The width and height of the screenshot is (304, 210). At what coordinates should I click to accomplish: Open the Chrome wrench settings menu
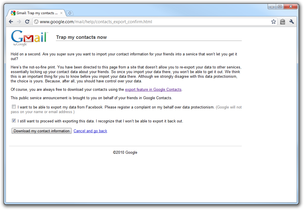pyautogui.click(x=291, y=22)
